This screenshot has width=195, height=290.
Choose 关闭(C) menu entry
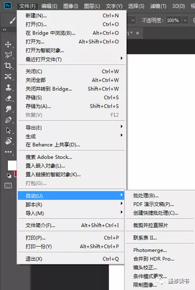coord(72,71)
